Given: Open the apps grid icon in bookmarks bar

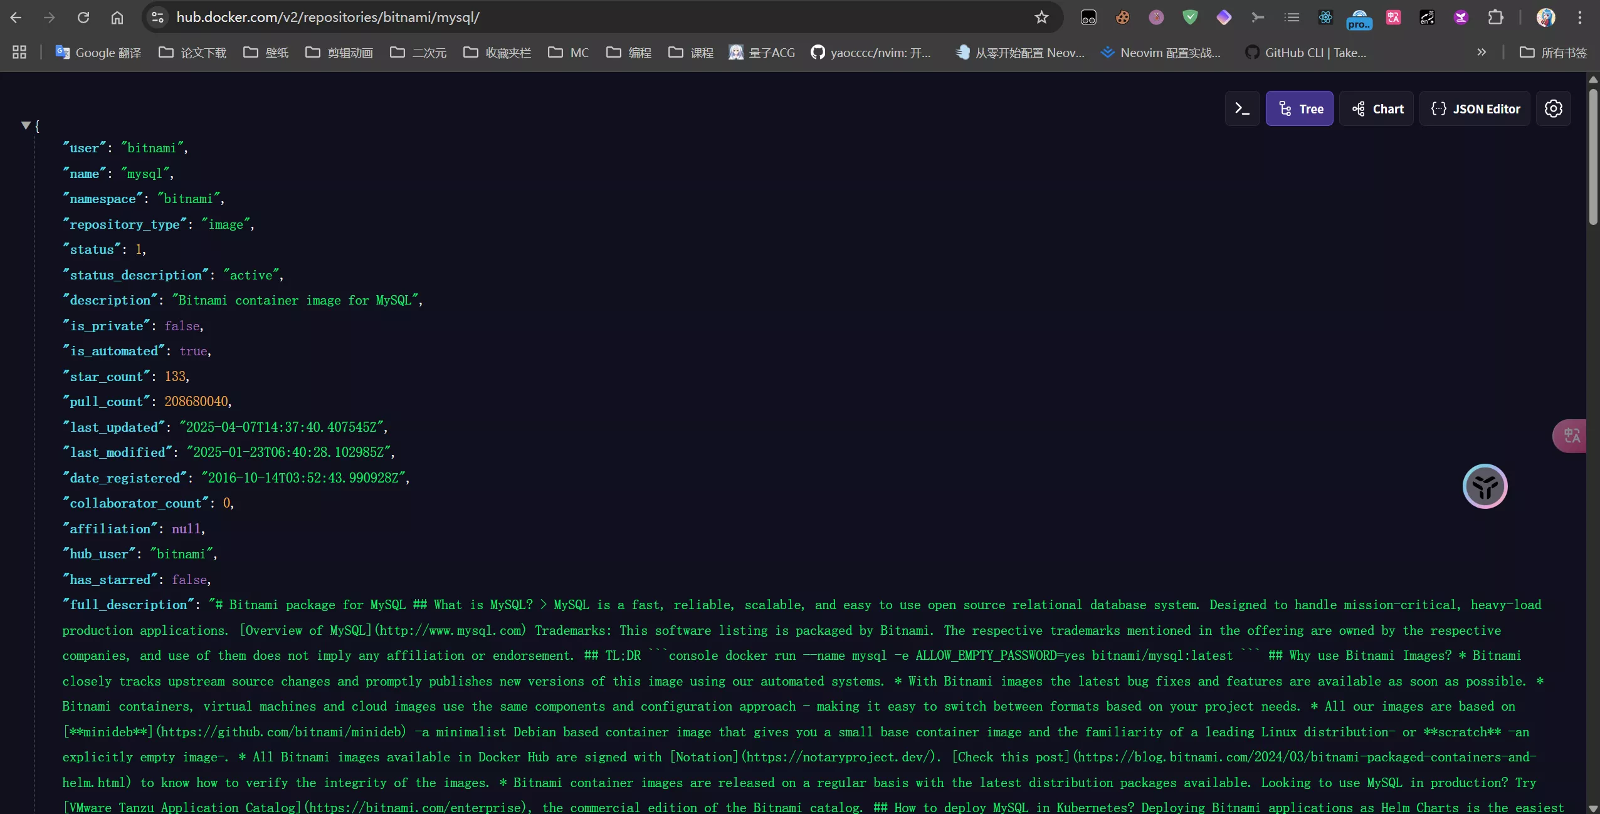Looking at the screenshot, I should 19,53.
